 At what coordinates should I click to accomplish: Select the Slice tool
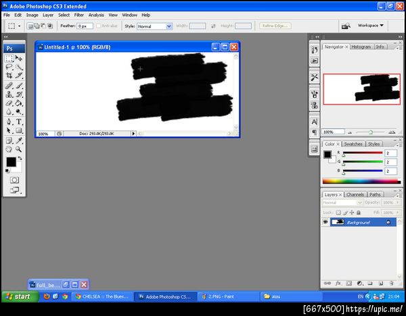(19, 76)
